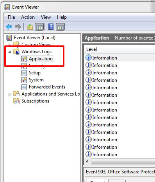Click the Forwarded Events log icon
The height and width of the screenshot is (182, 155).
(24, 87)
